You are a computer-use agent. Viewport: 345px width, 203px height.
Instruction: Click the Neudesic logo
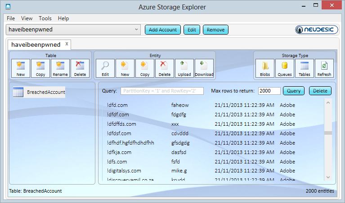[x=317, y=30]
